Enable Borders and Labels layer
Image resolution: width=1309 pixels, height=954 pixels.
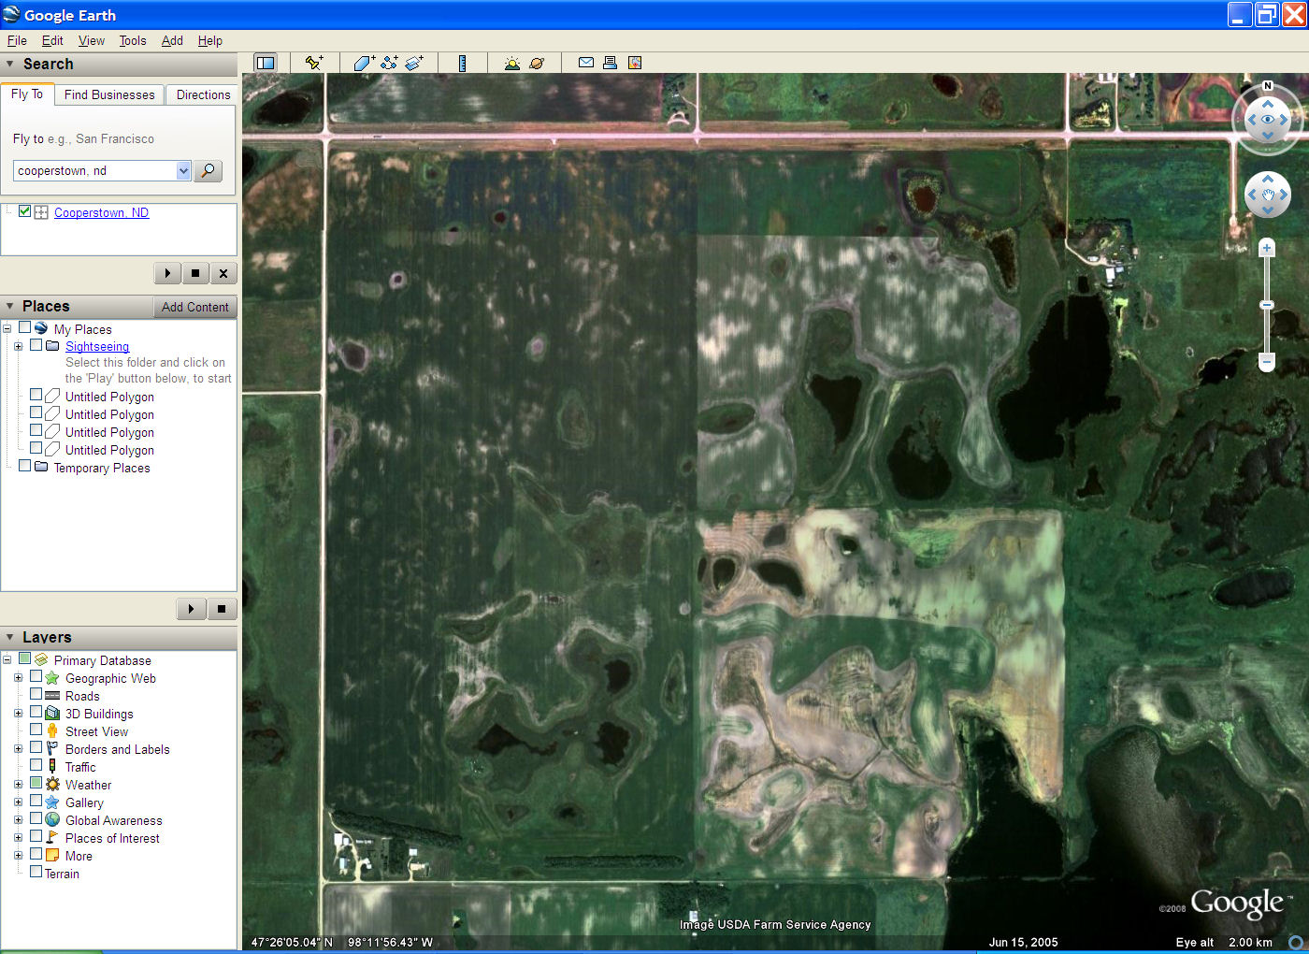[36, 748]
